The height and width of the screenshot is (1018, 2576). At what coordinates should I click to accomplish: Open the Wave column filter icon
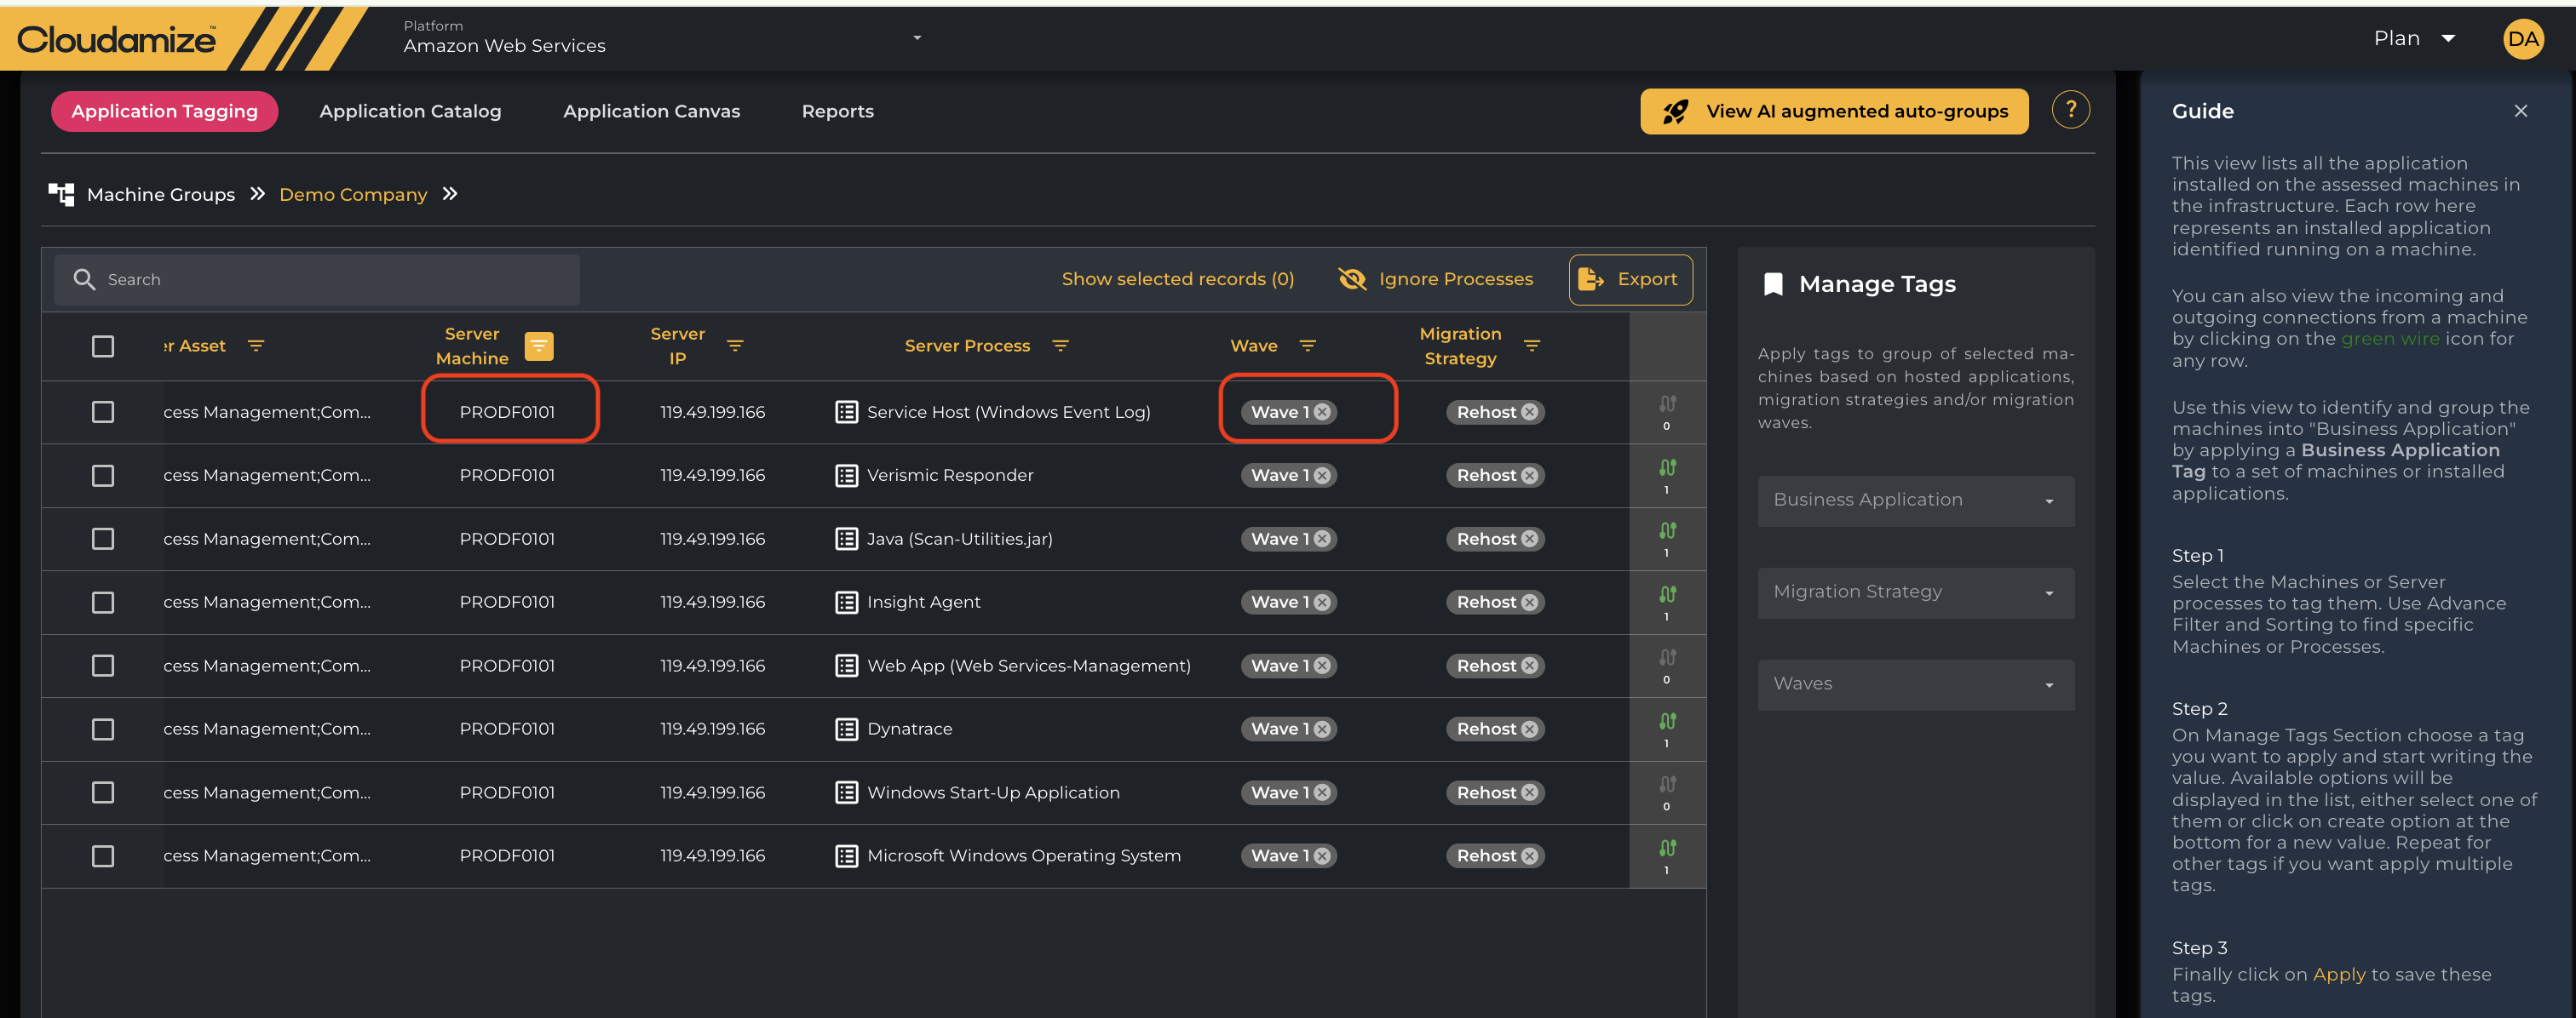(x=1307, y=346)
